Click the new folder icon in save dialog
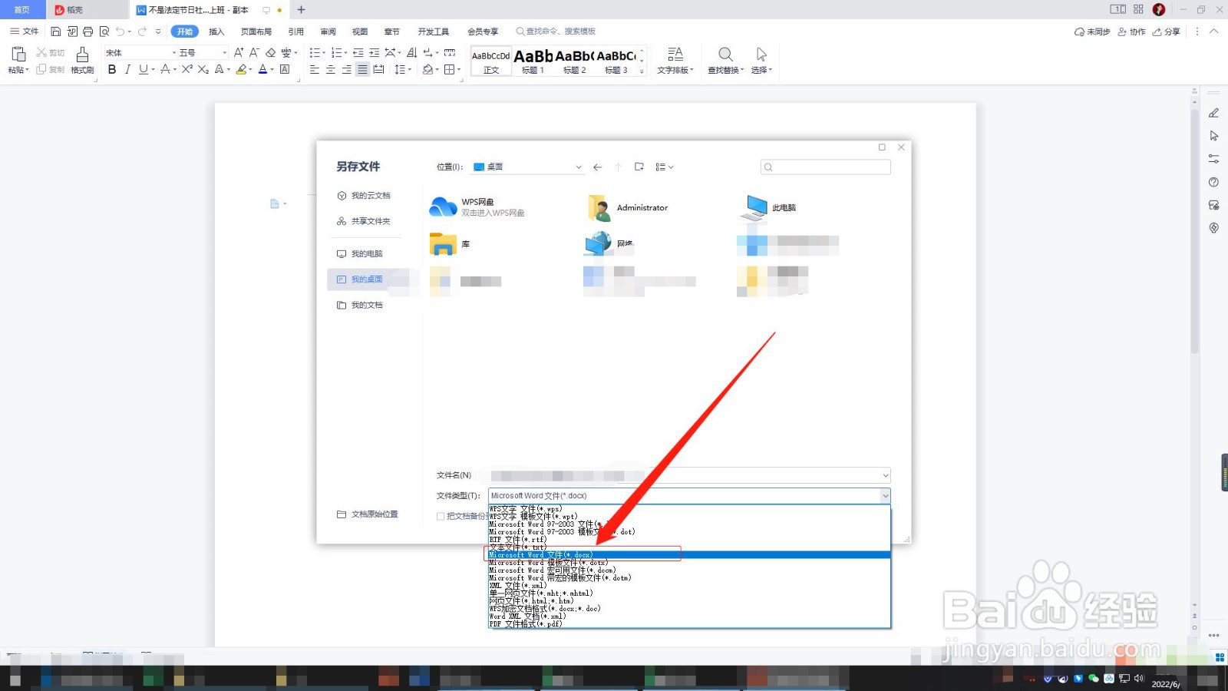The image size is (1228, 691). (639, 167)
